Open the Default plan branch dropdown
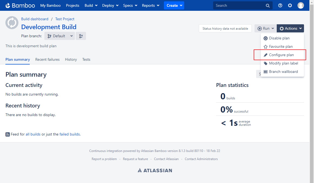314x183 pixels. coord(60,36)
